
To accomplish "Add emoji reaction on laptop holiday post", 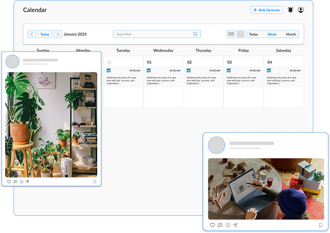I will [228, 225].
